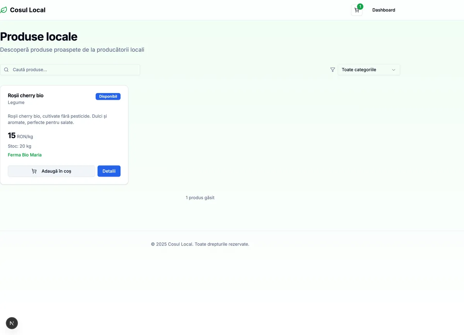
Task: Click the search magnifier icon
Action: click(7, 70)
